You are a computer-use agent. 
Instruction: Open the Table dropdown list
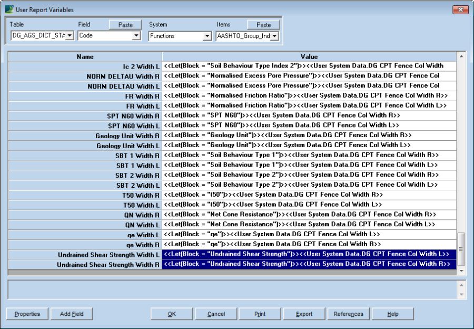click(x=69, y=36)
